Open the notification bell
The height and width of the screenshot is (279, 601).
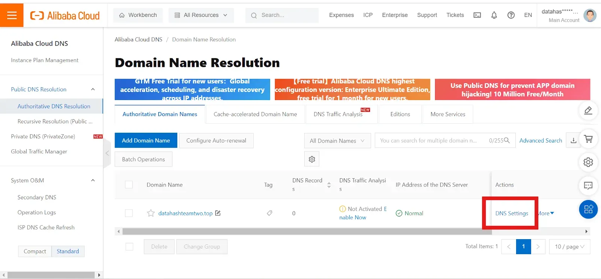click(x=494, y=15)
